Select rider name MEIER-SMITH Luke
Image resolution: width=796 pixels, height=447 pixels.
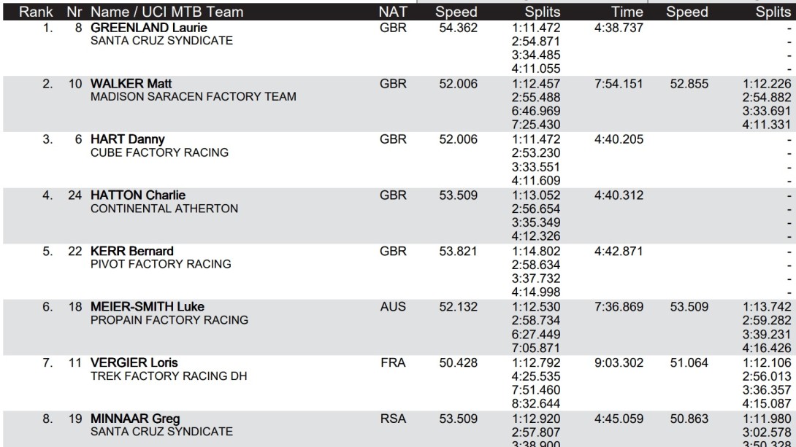(x=148, y=306)
